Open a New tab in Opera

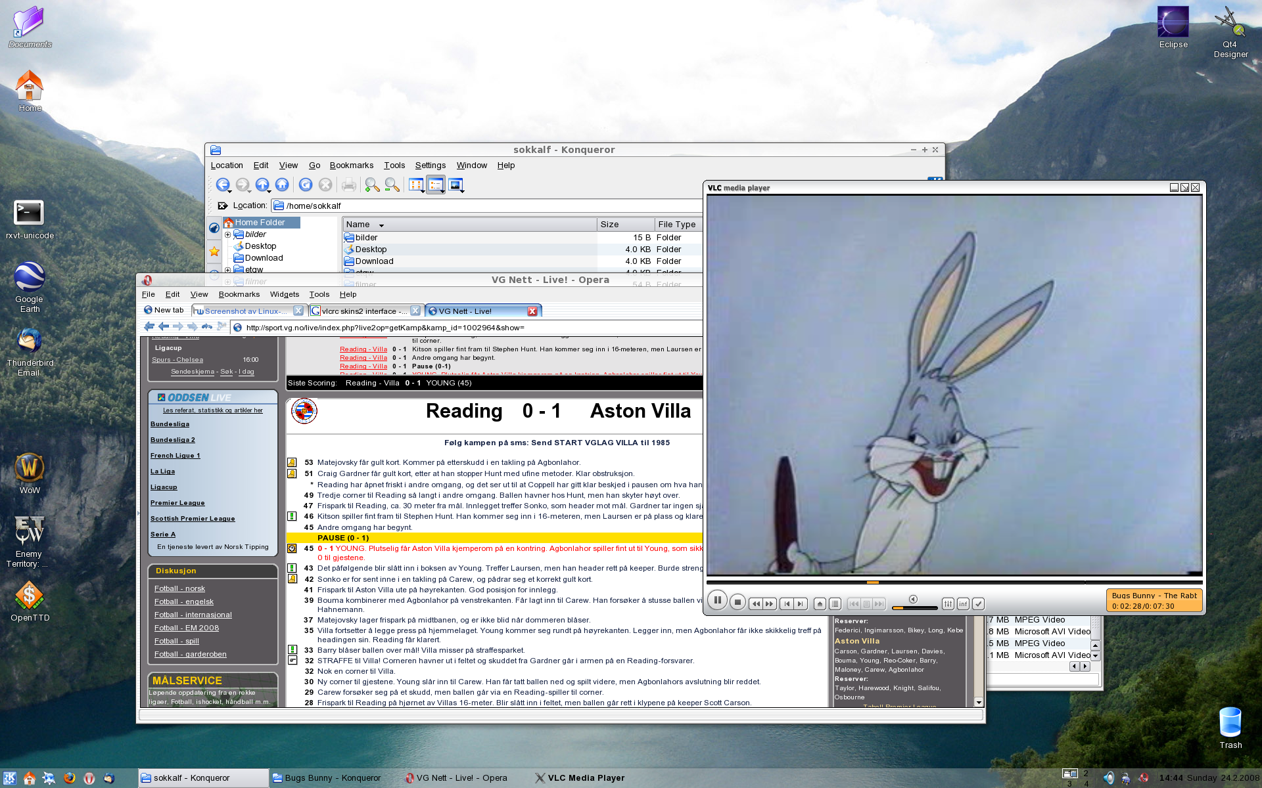click(x=164, y=311)
